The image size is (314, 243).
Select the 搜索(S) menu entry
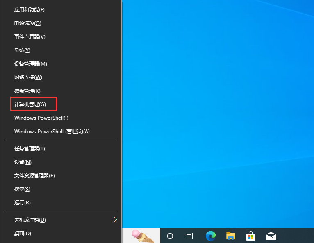click(61, 189)
